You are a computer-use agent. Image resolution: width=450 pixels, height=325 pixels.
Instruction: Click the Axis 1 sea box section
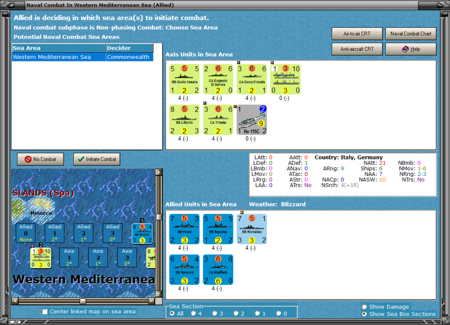[x=69, y=257]
